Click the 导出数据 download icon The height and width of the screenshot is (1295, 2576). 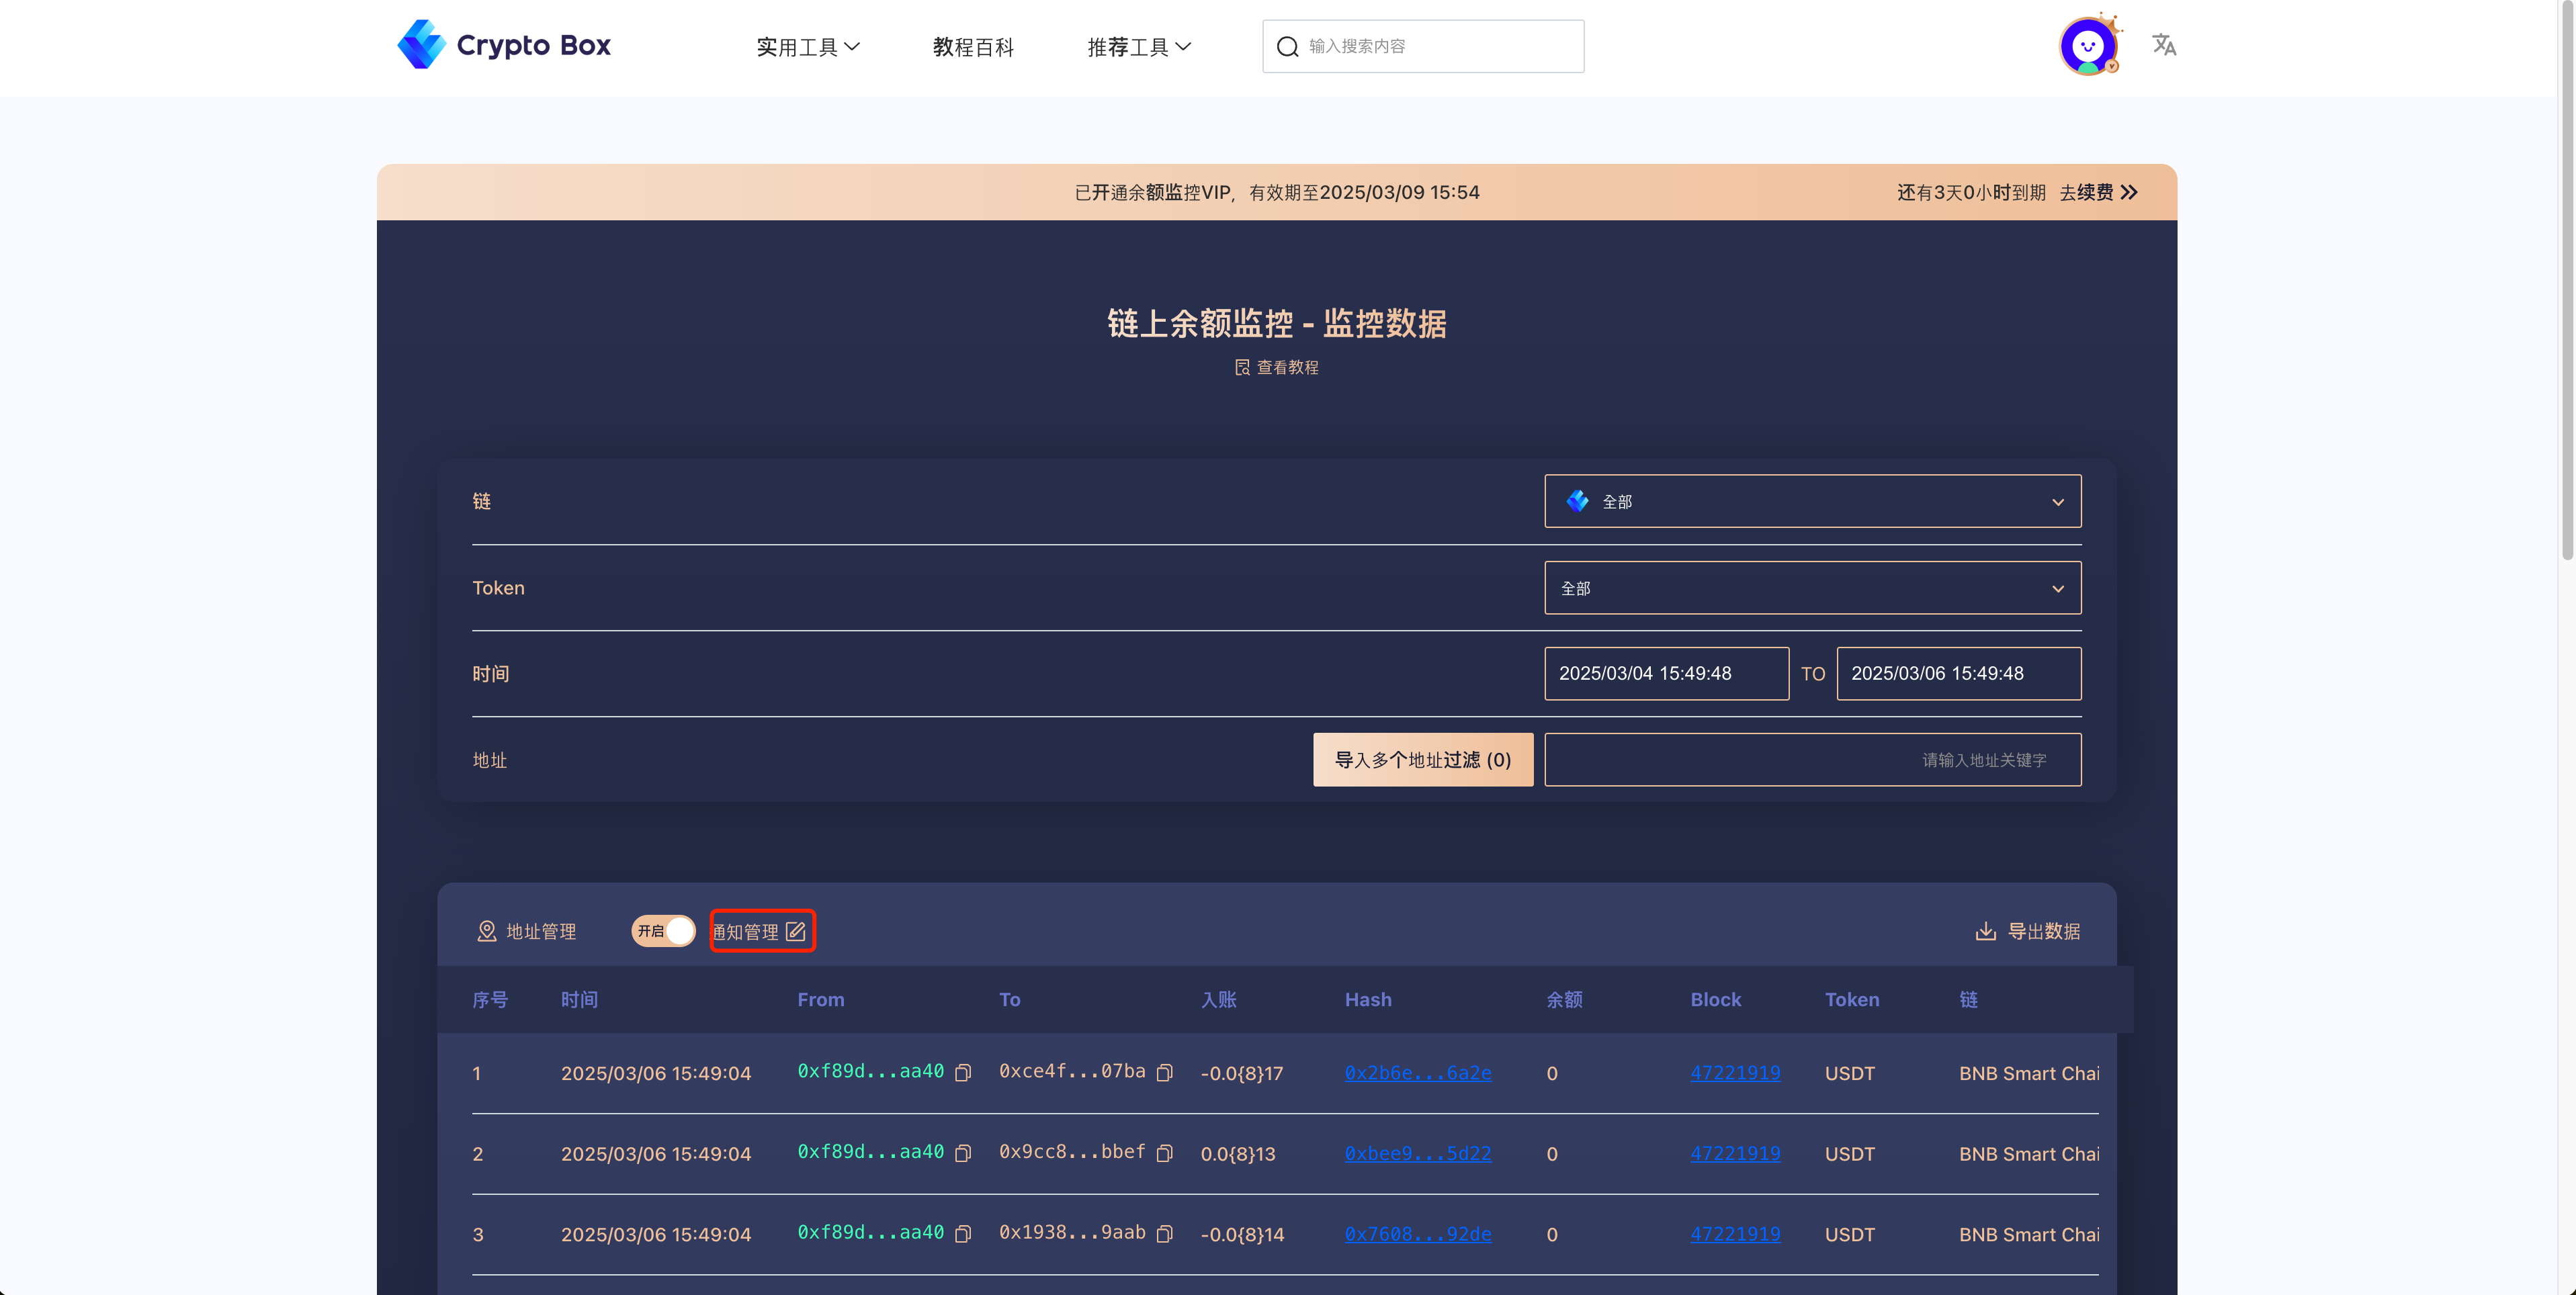point(1986,932)
